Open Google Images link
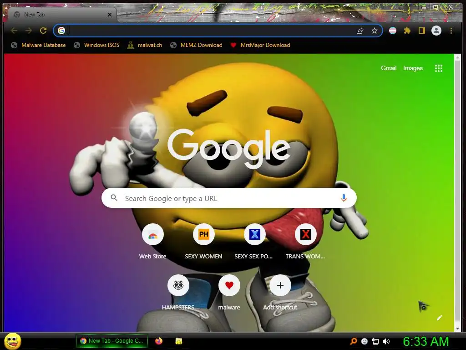 (413, 68)
